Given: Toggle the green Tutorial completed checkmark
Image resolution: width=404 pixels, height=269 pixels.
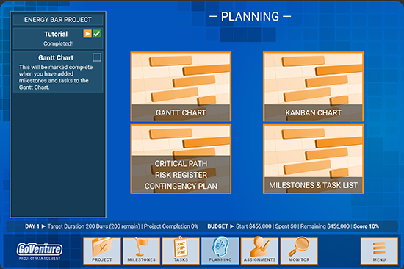Looking at the screenshot, I should tap(97, 34).
